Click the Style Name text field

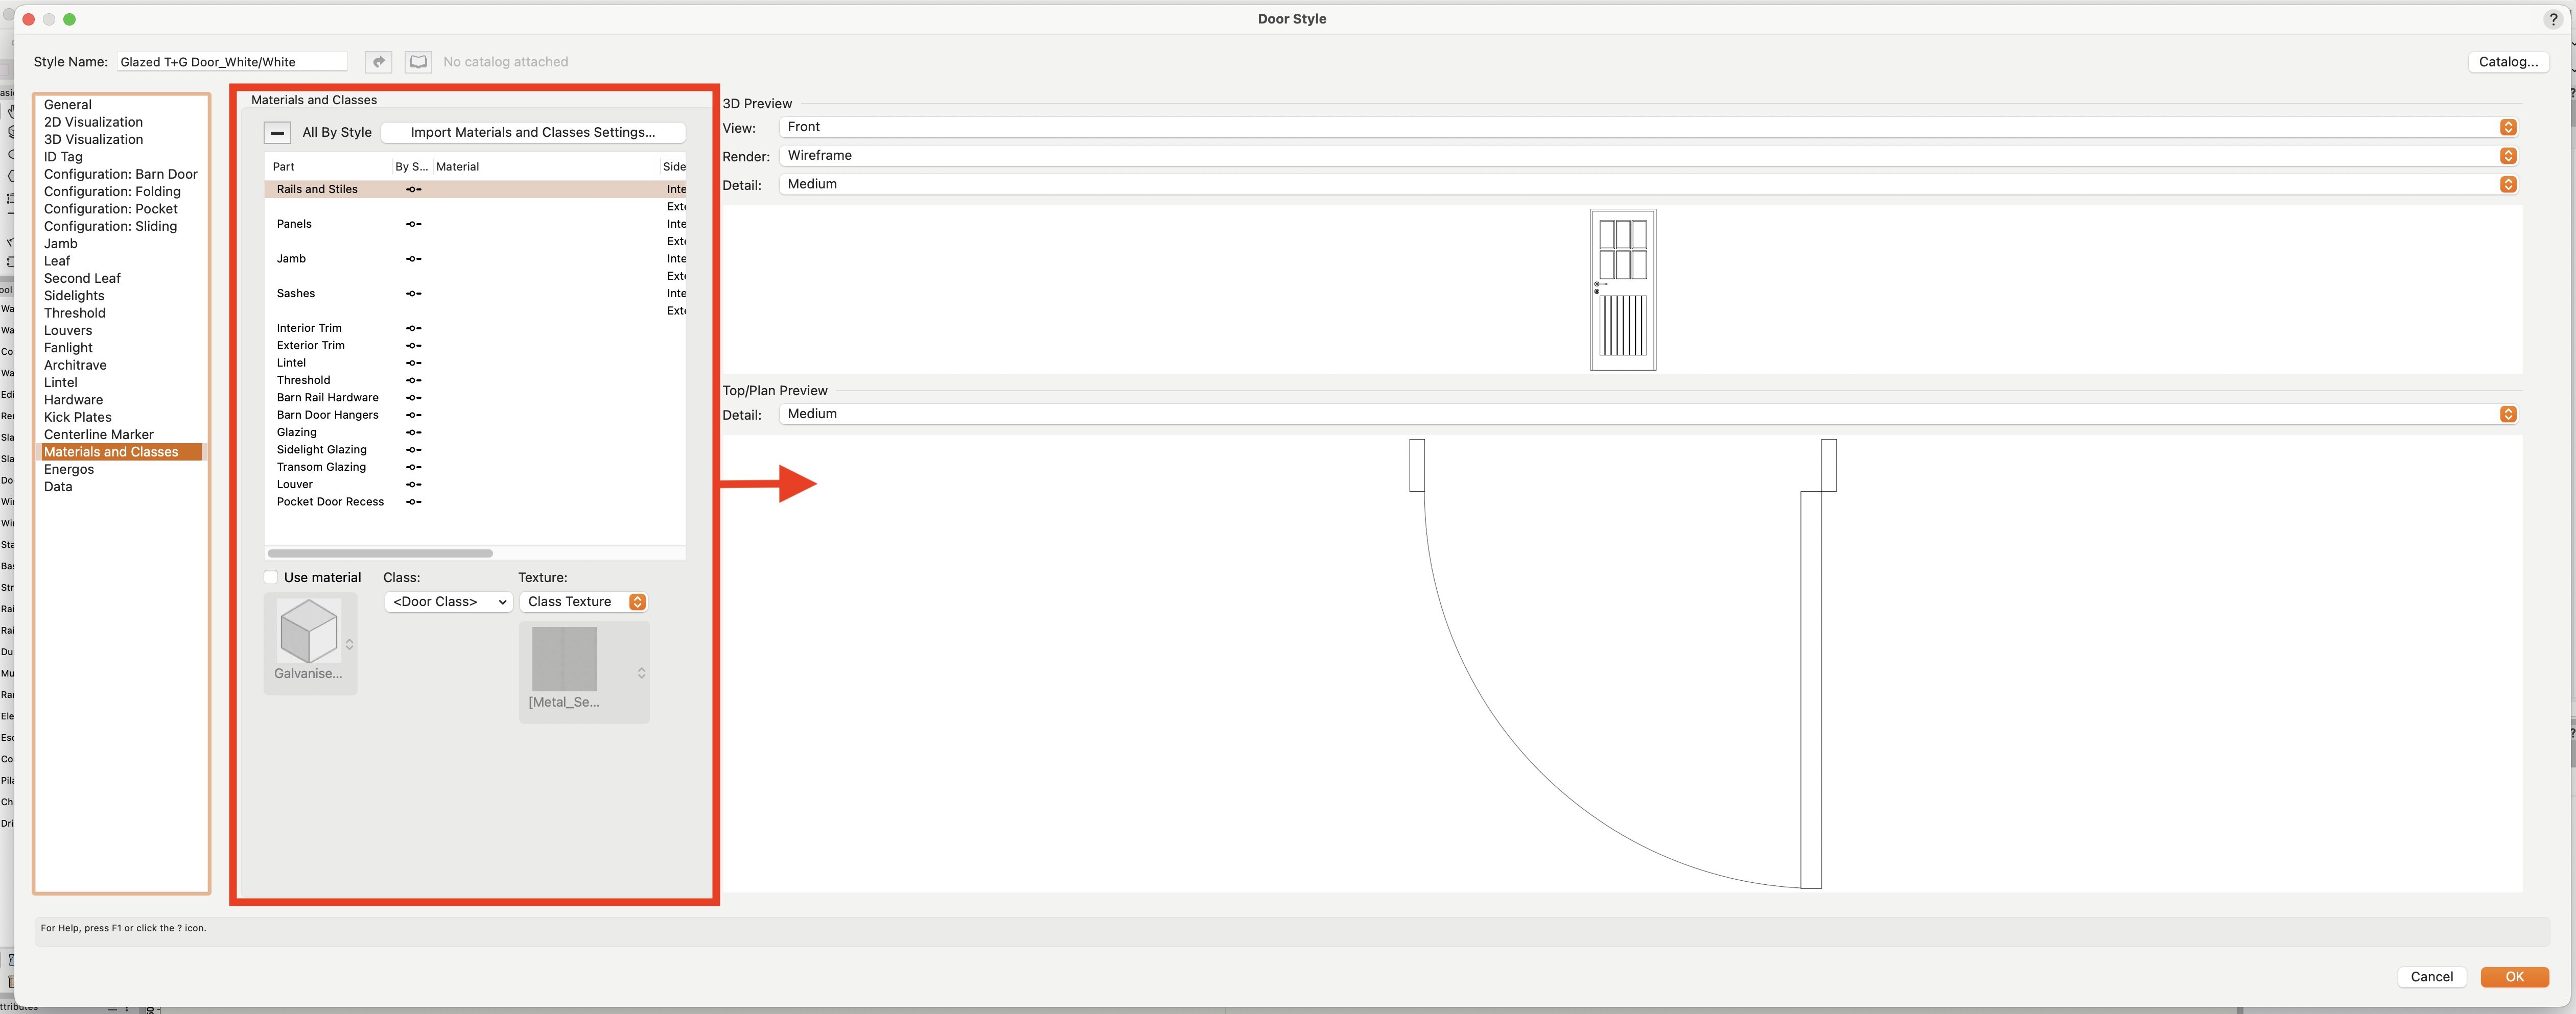pos(232,62)
